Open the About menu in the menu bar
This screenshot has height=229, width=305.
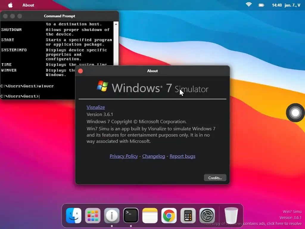[28, 5]
